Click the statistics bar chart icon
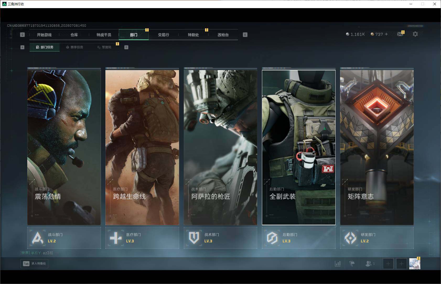 pos(338,264)
